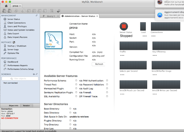Click the Startup / Shutdown icon
Image resolution: width=184 pixels, height=132 pixels.
click(5, 46)
